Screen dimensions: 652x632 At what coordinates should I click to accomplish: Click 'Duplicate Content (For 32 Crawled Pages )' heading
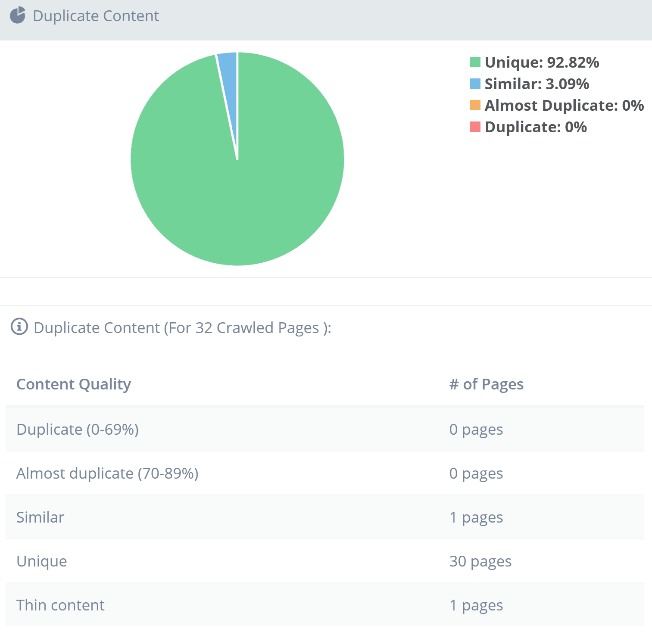coord(182,328)
